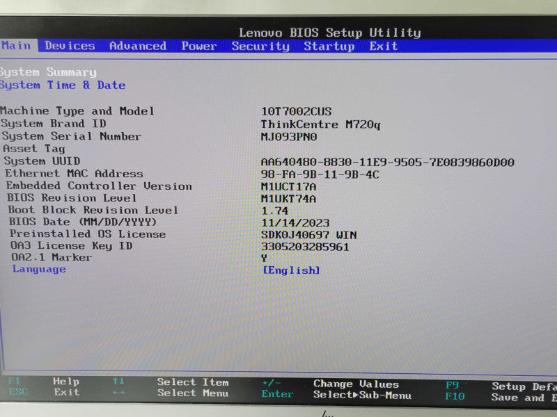The height and width of the screenshot is (417, 557).
Task: Open the Advanced tab
Action: point(138,46)
